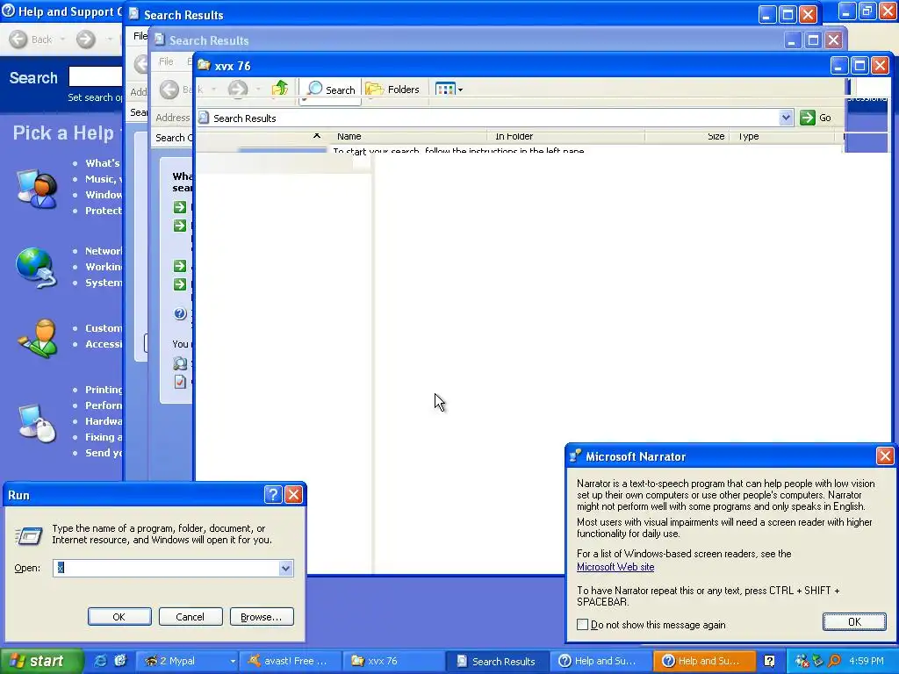Switch to xvx 76 taskbar button
Viewport: 899px width, 674px height.
394,661
